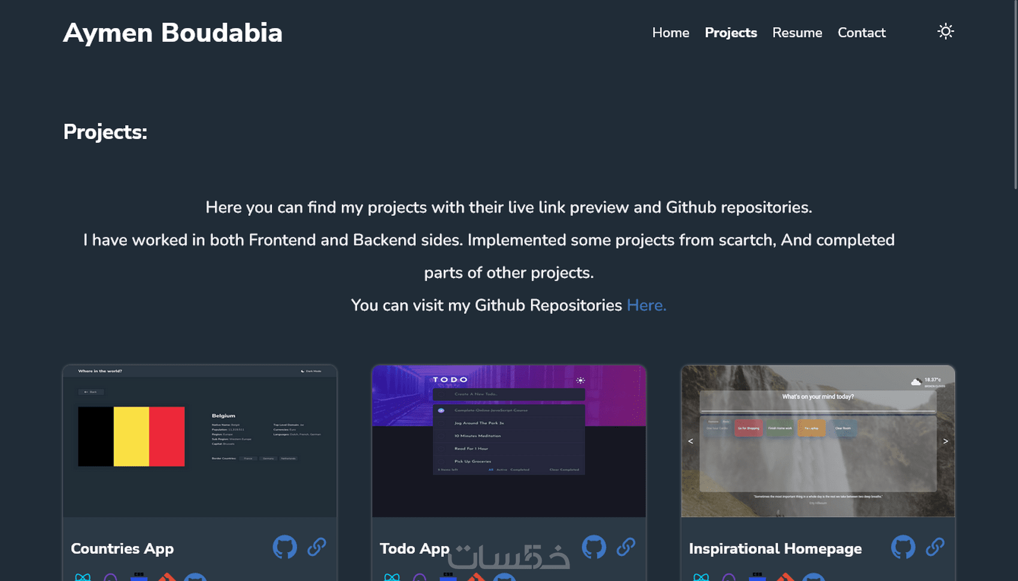Open the Countries App preview thumbnail
The height and width of the screenshot is (581, 1018).
200,441
